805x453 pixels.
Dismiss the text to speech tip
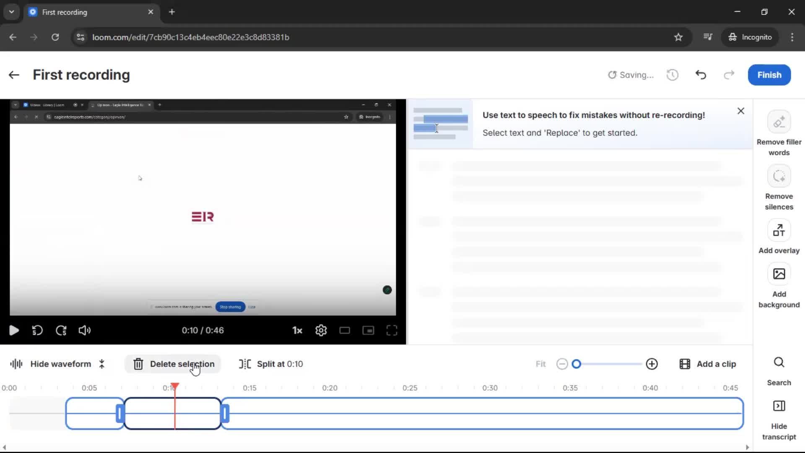[x=740, y=111]
